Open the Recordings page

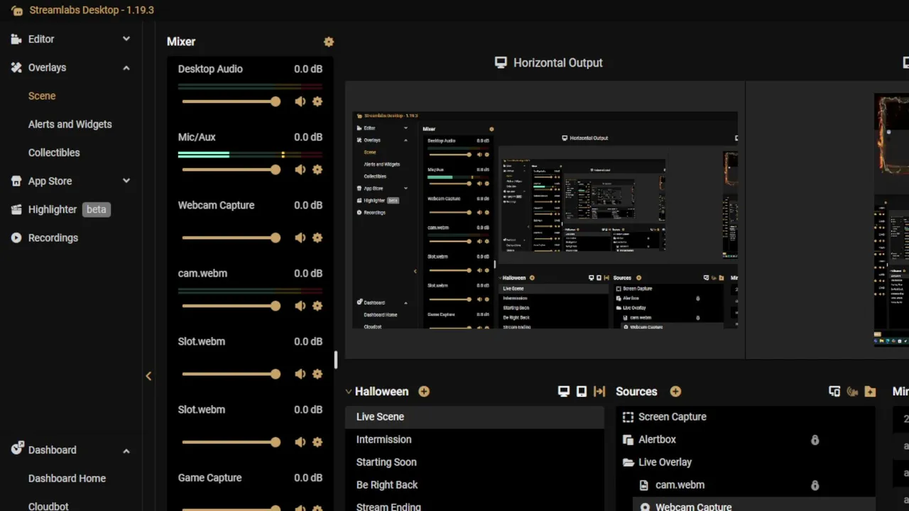[x=53, y=238]
